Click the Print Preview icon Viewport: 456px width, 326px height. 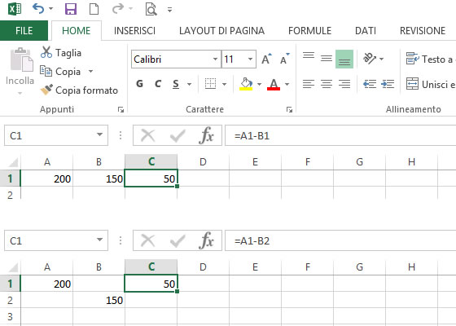(x=151, y=9)
